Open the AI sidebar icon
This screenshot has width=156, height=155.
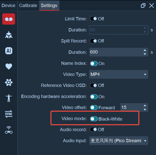[9, 51]
